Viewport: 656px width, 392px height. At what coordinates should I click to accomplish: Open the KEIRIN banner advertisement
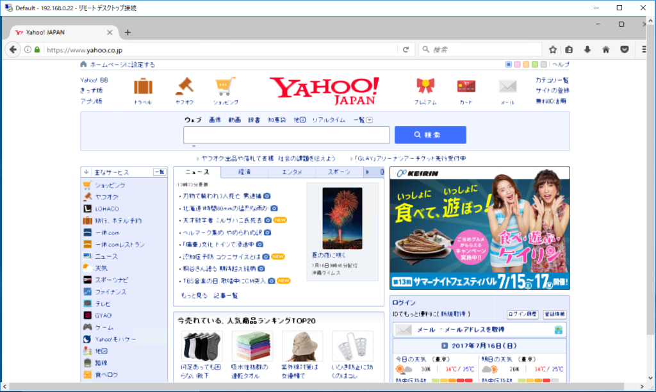tap(479, 229)
